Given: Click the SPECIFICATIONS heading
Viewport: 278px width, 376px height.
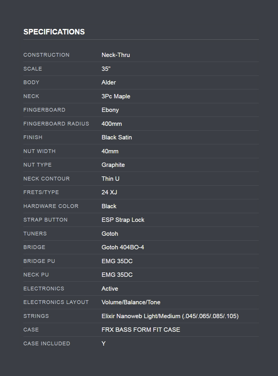Looking at the screenshot, I should (54, 32).
